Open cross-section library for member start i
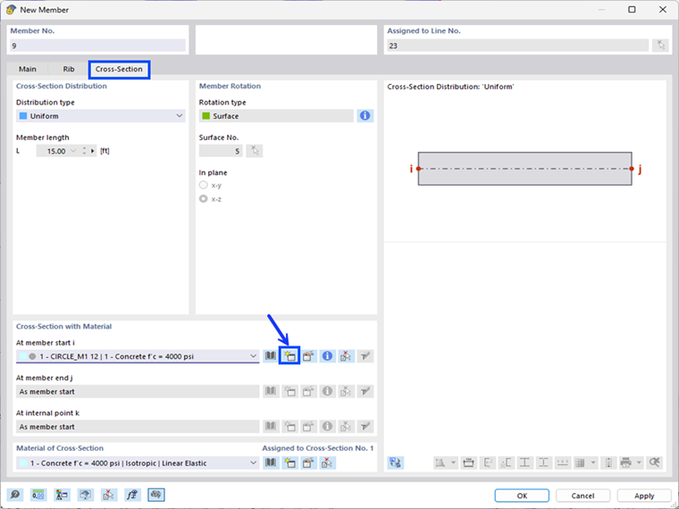This screenshot has width=679, height=509. pos(271,356)
